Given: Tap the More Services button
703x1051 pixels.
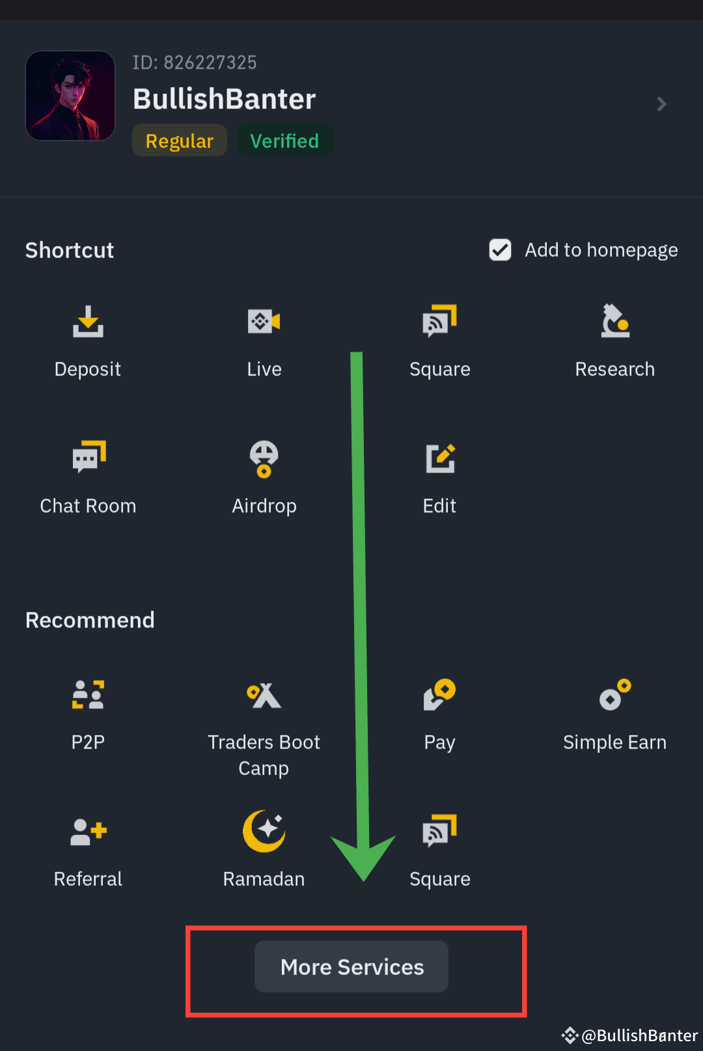Looking at the screenshot, I should pos(351,966).
